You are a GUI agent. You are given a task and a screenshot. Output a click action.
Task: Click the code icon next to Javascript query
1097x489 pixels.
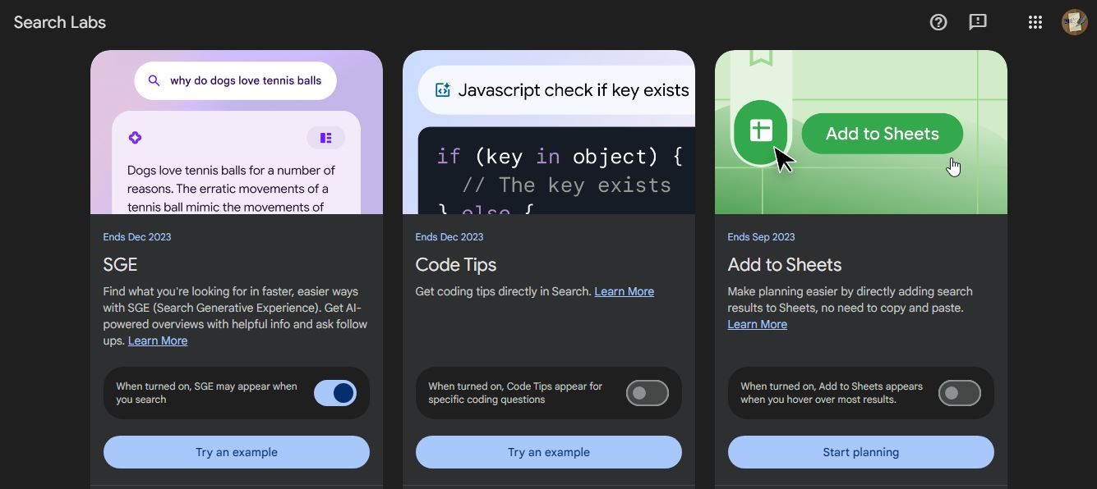pos(443,90)
